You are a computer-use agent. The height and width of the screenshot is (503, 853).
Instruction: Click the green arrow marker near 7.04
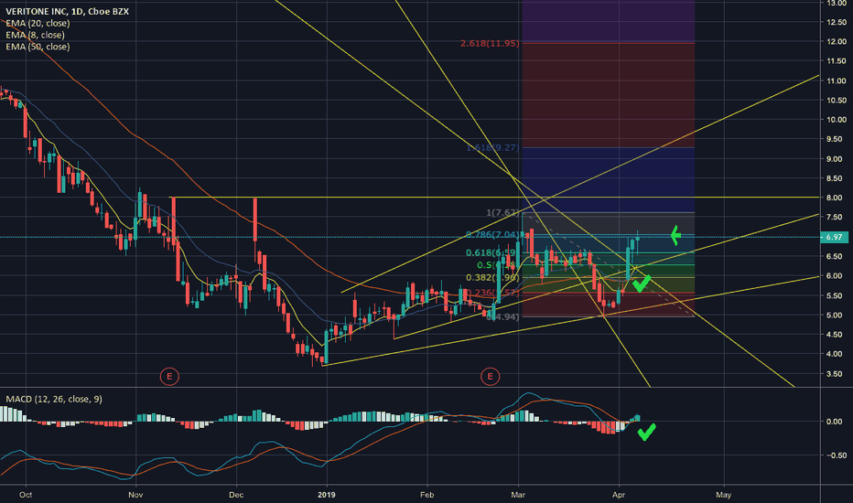(x=675, y=235)
